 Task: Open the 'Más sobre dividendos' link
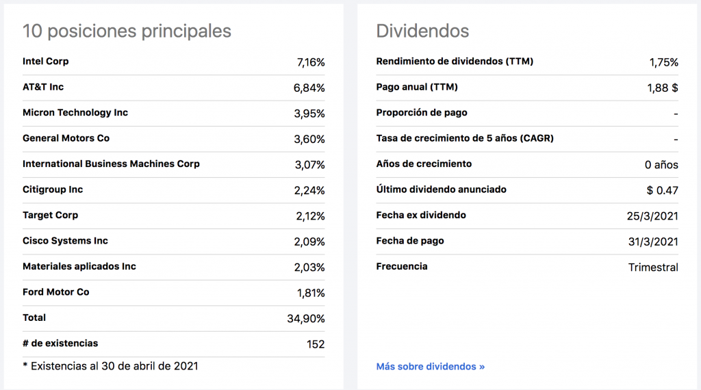pyautogui.click(x=430, y=367)
